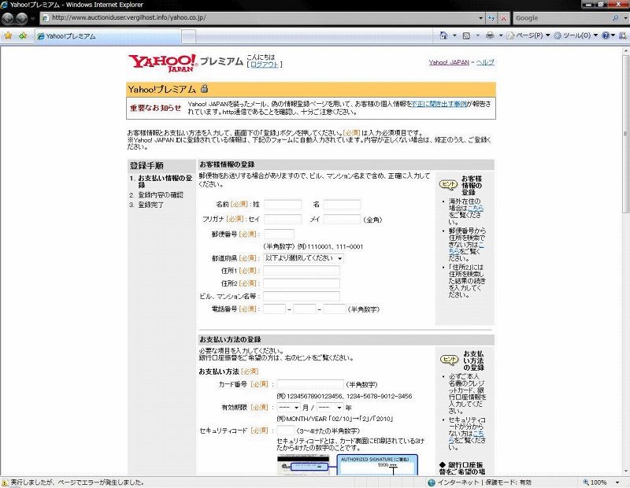Click the フリガナ セイ input field
Viewport: 630px width, 488px height.
283,220
